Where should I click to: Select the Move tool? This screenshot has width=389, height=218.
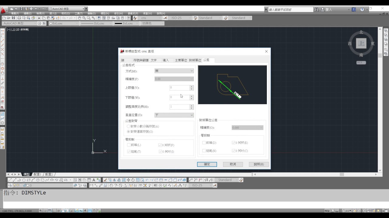pos(128,180)
